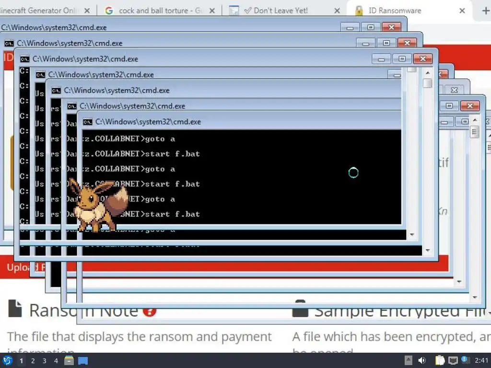Open the removable media eject tray icon
Image resolution: width=491 pixels, height=368 pixels.
point(409,360)
